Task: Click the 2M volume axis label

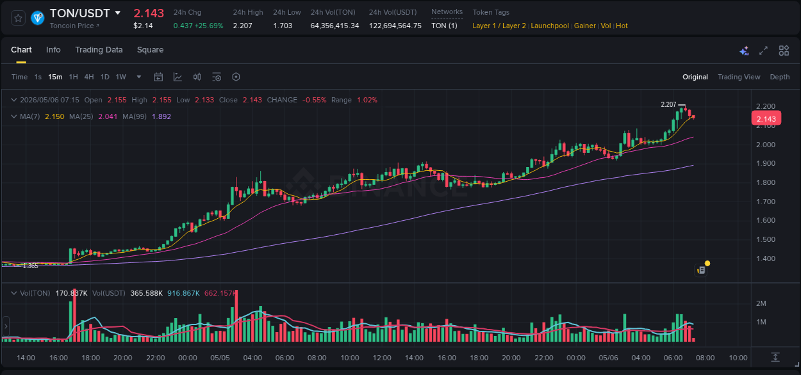Action: [x=761, y=303]
